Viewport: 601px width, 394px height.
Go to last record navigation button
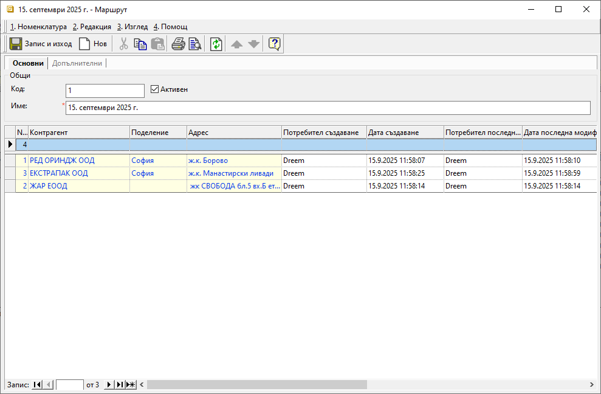[x=120, y=384]
